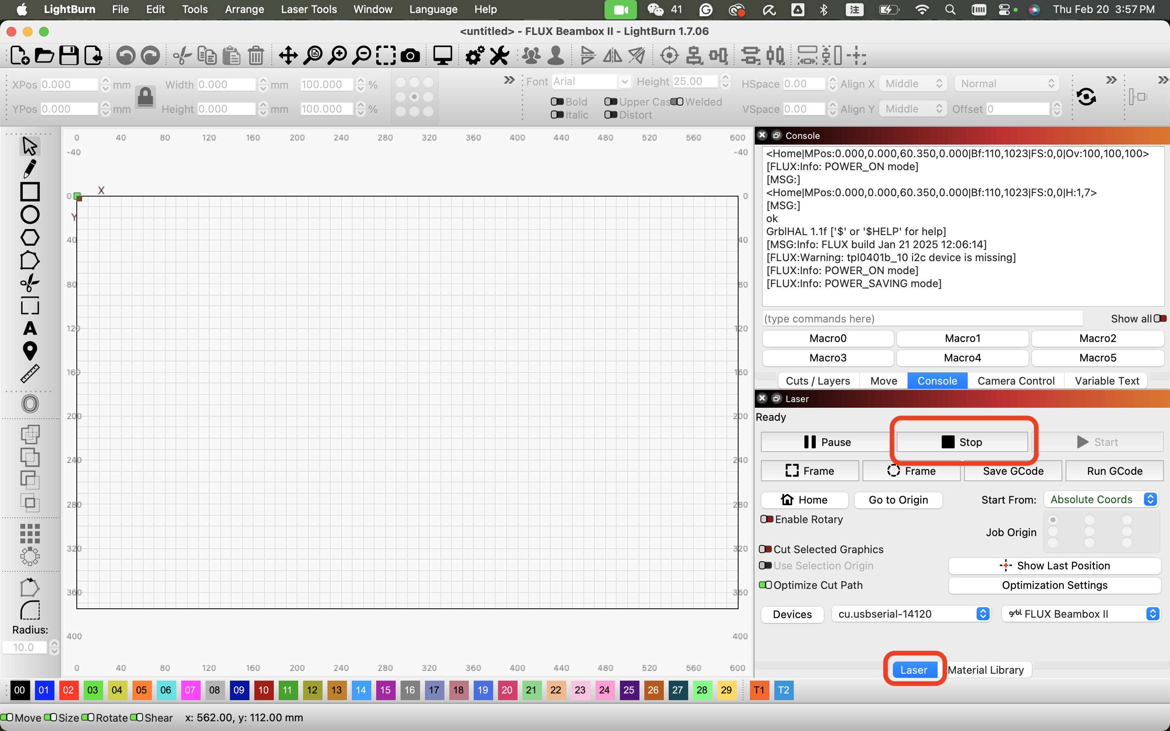The image size is (1170, 731).
Task: Toggle the Italic text switch
Action: tap(557, 115)
